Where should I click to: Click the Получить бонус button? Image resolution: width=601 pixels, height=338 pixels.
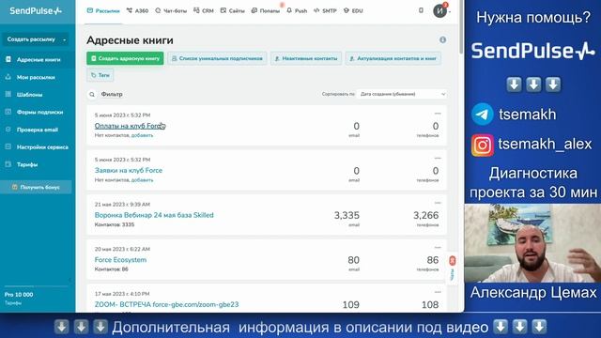[x=36, y=187]
